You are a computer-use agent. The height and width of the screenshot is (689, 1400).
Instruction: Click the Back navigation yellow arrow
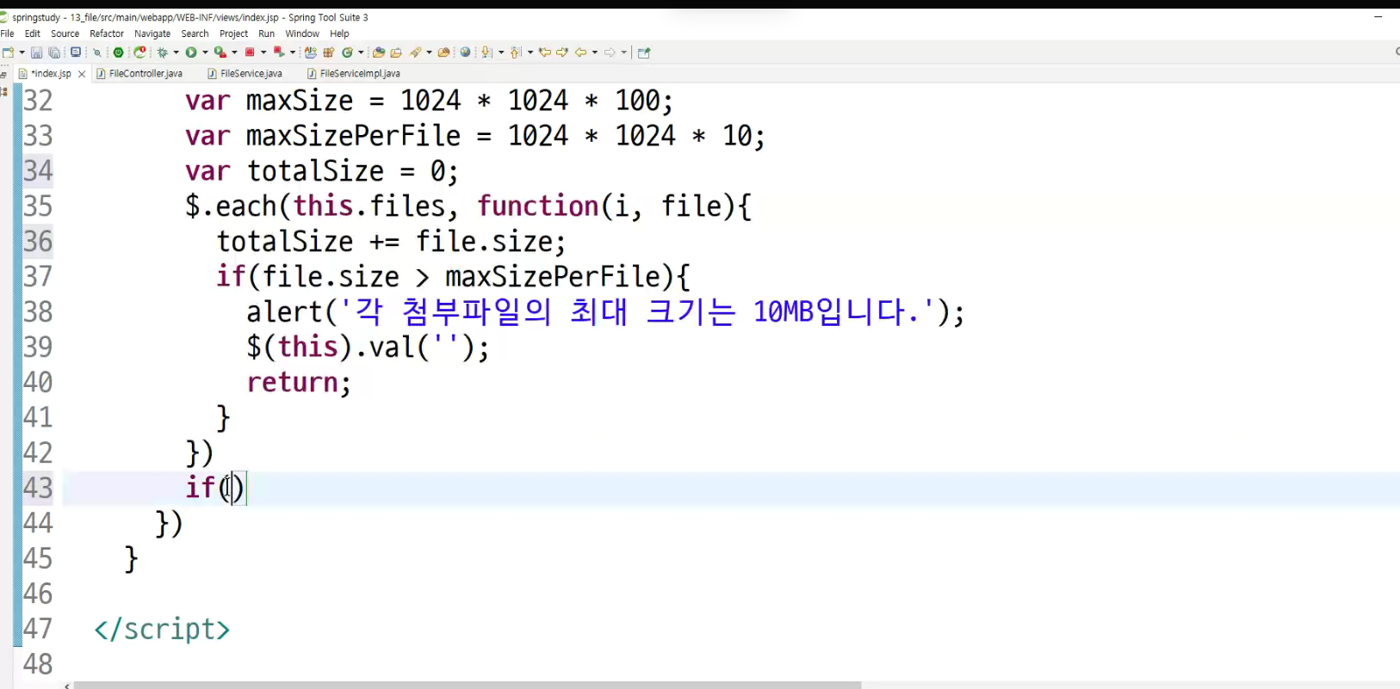580,52
